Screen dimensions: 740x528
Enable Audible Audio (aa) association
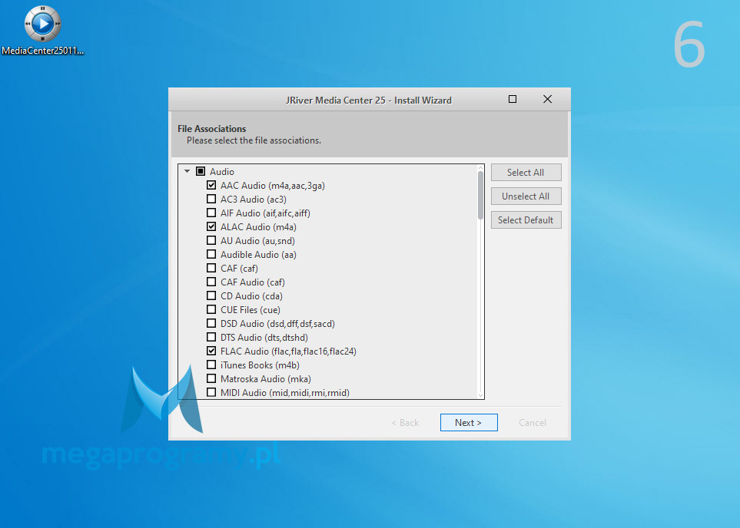(x=211, y=254)
